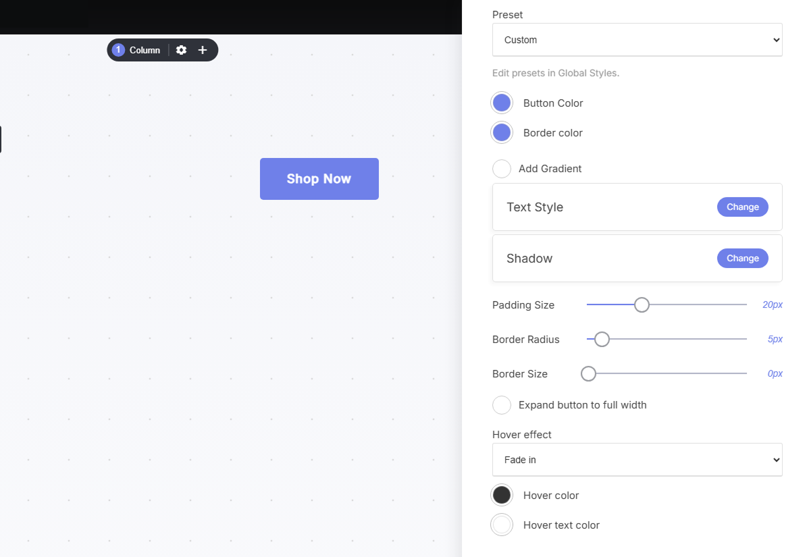This screenshot has width=807, height=557.
Task: Open the Button Color swatch
Action: click(x=502, y=103)
